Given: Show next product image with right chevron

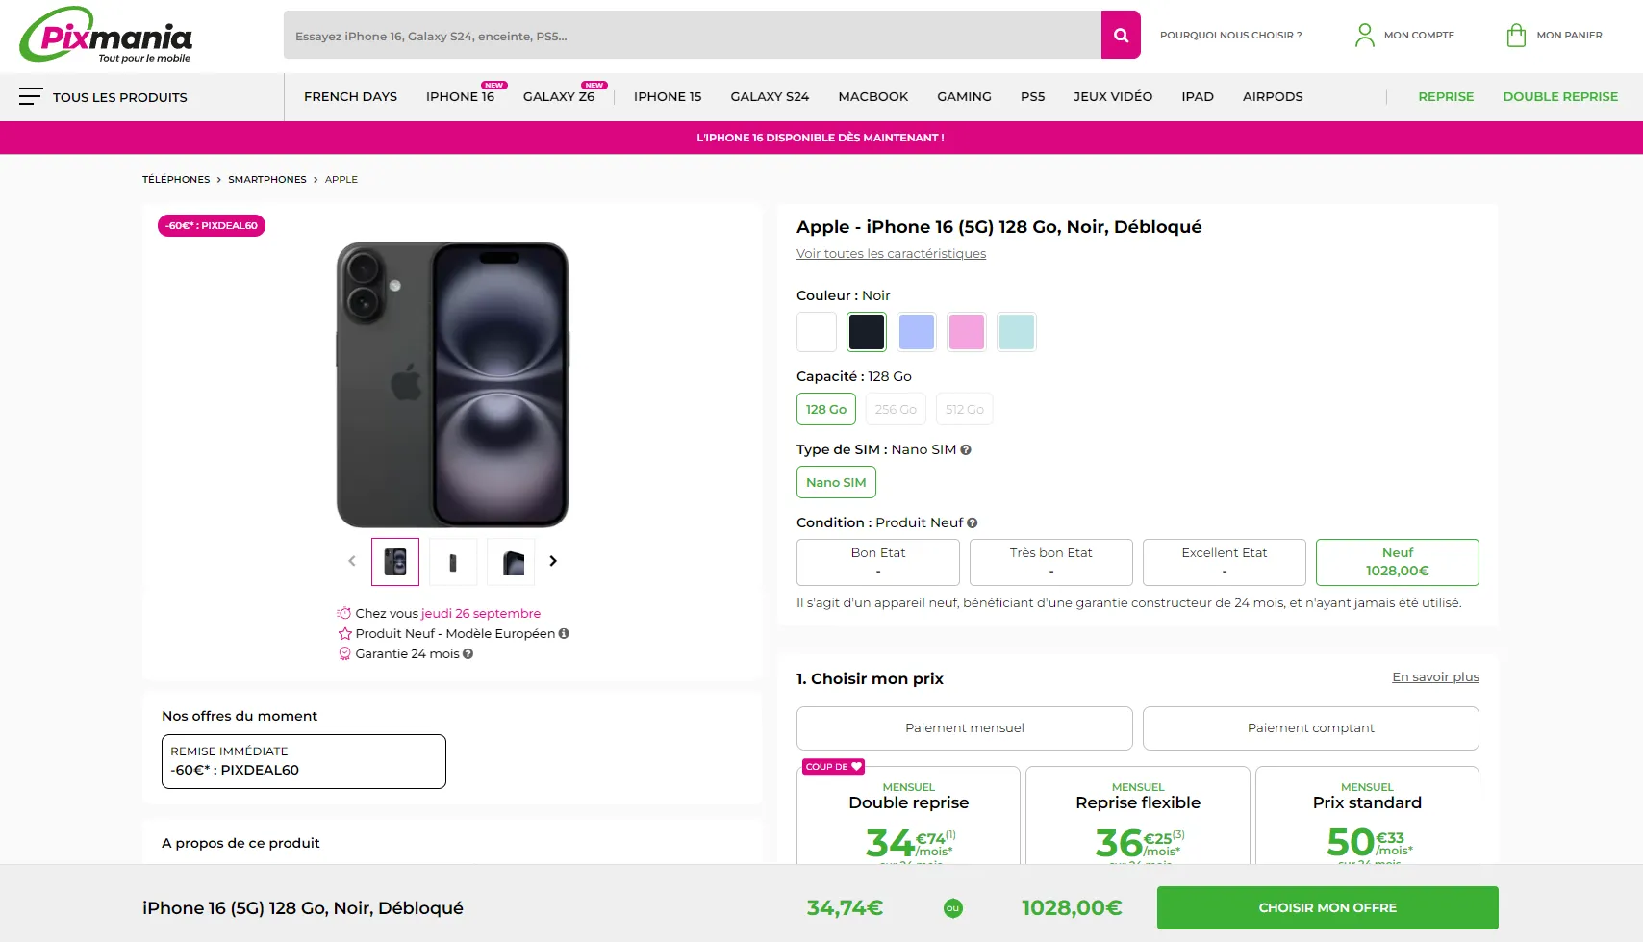Looking at the screenshot, I should click(x=553, y=561).
